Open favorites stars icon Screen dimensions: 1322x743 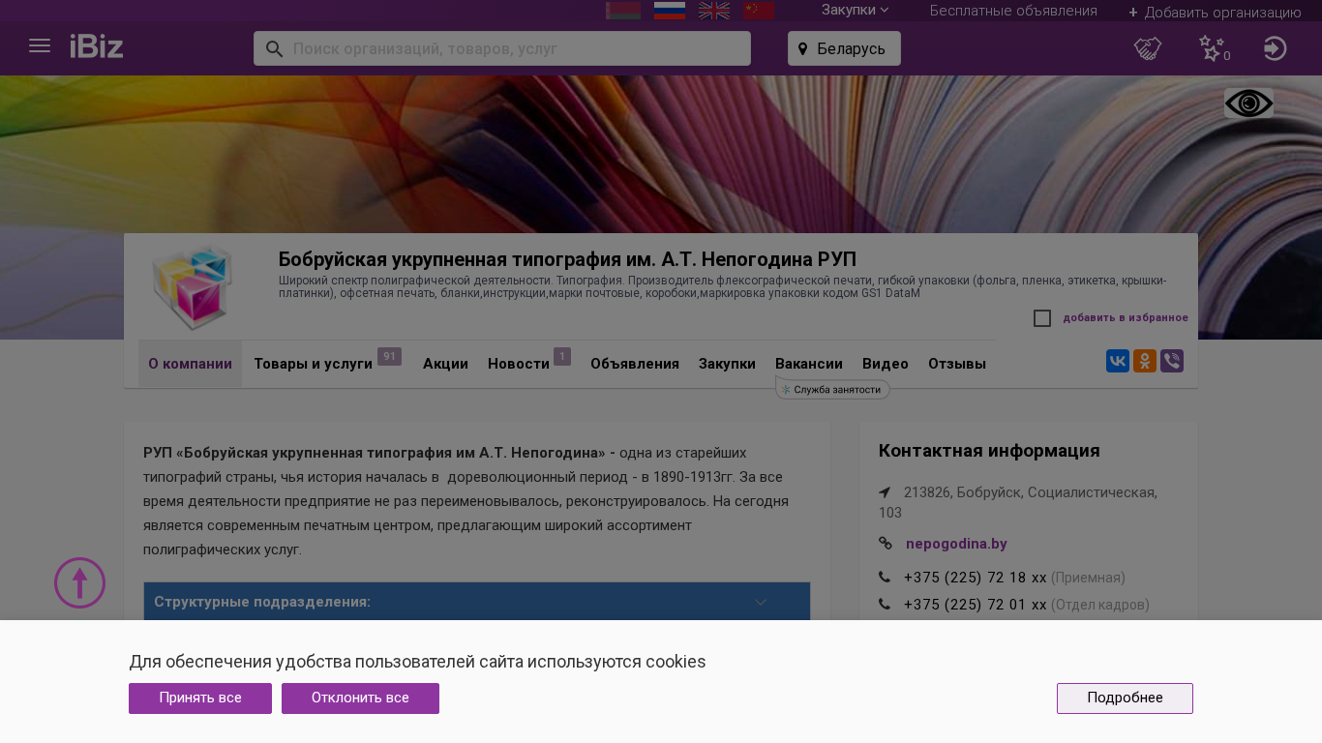pos(1212,48)
